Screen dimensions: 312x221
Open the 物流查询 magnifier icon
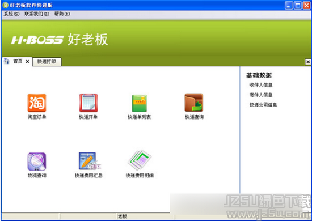37,161
